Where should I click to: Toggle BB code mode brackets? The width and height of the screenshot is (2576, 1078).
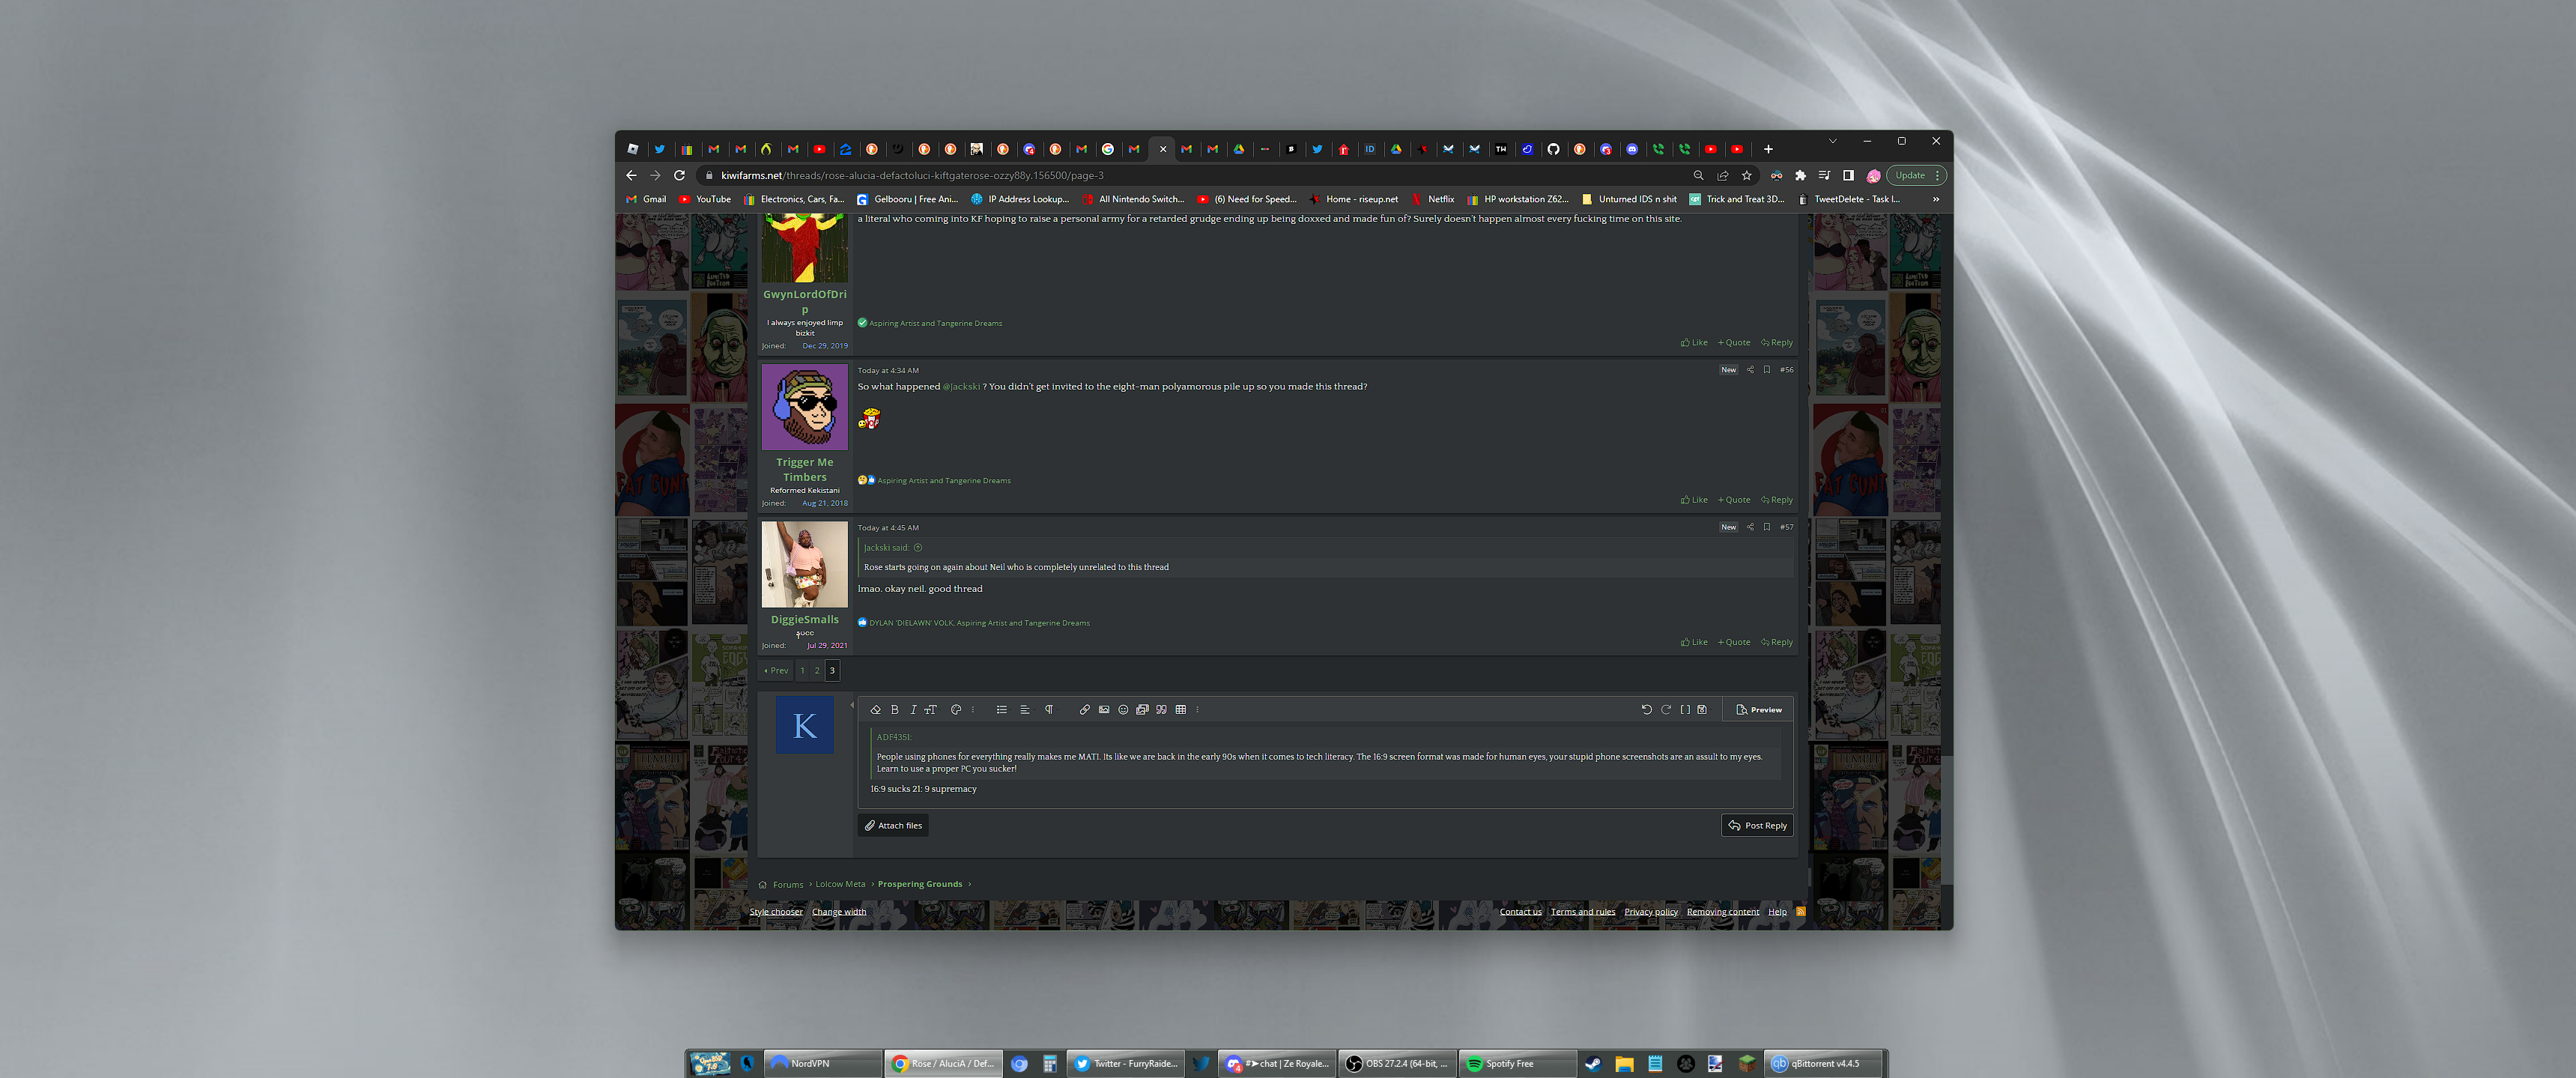tap(1685, 710)
